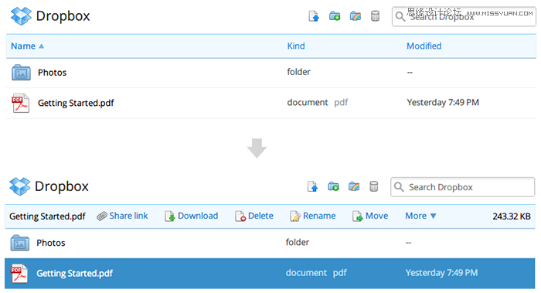Sort by the Modified column header

pos(424,46)
